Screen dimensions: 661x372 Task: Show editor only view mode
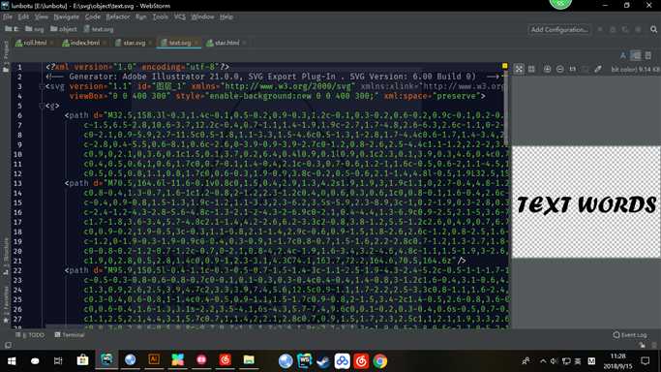coord(623,55)
